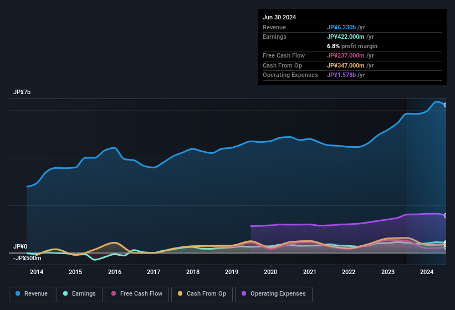Image resolution: width=455 pixels, height=310 pixels.
Task: Toggle the Operating Expenses legend button
Action: tap(274, 294)
